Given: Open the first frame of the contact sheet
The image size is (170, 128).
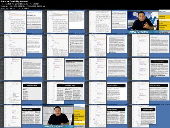Looking at the screenshot, I should pos(21,22).
